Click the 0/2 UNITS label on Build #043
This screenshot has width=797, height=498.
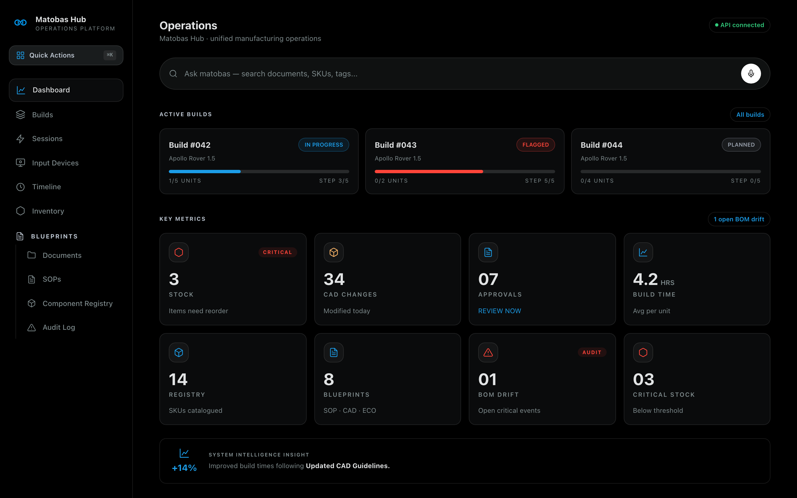(391, 181)
